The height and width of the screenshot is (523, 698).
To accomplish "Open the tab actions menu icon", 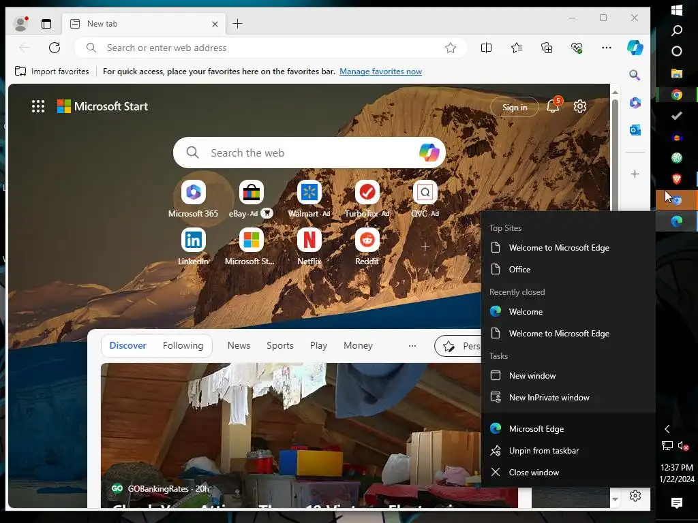I will (x=46, y=24).
